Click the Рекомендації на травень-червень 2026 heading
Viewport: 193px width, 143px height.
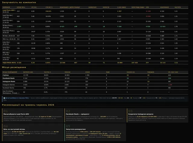[x=28, y=105]
